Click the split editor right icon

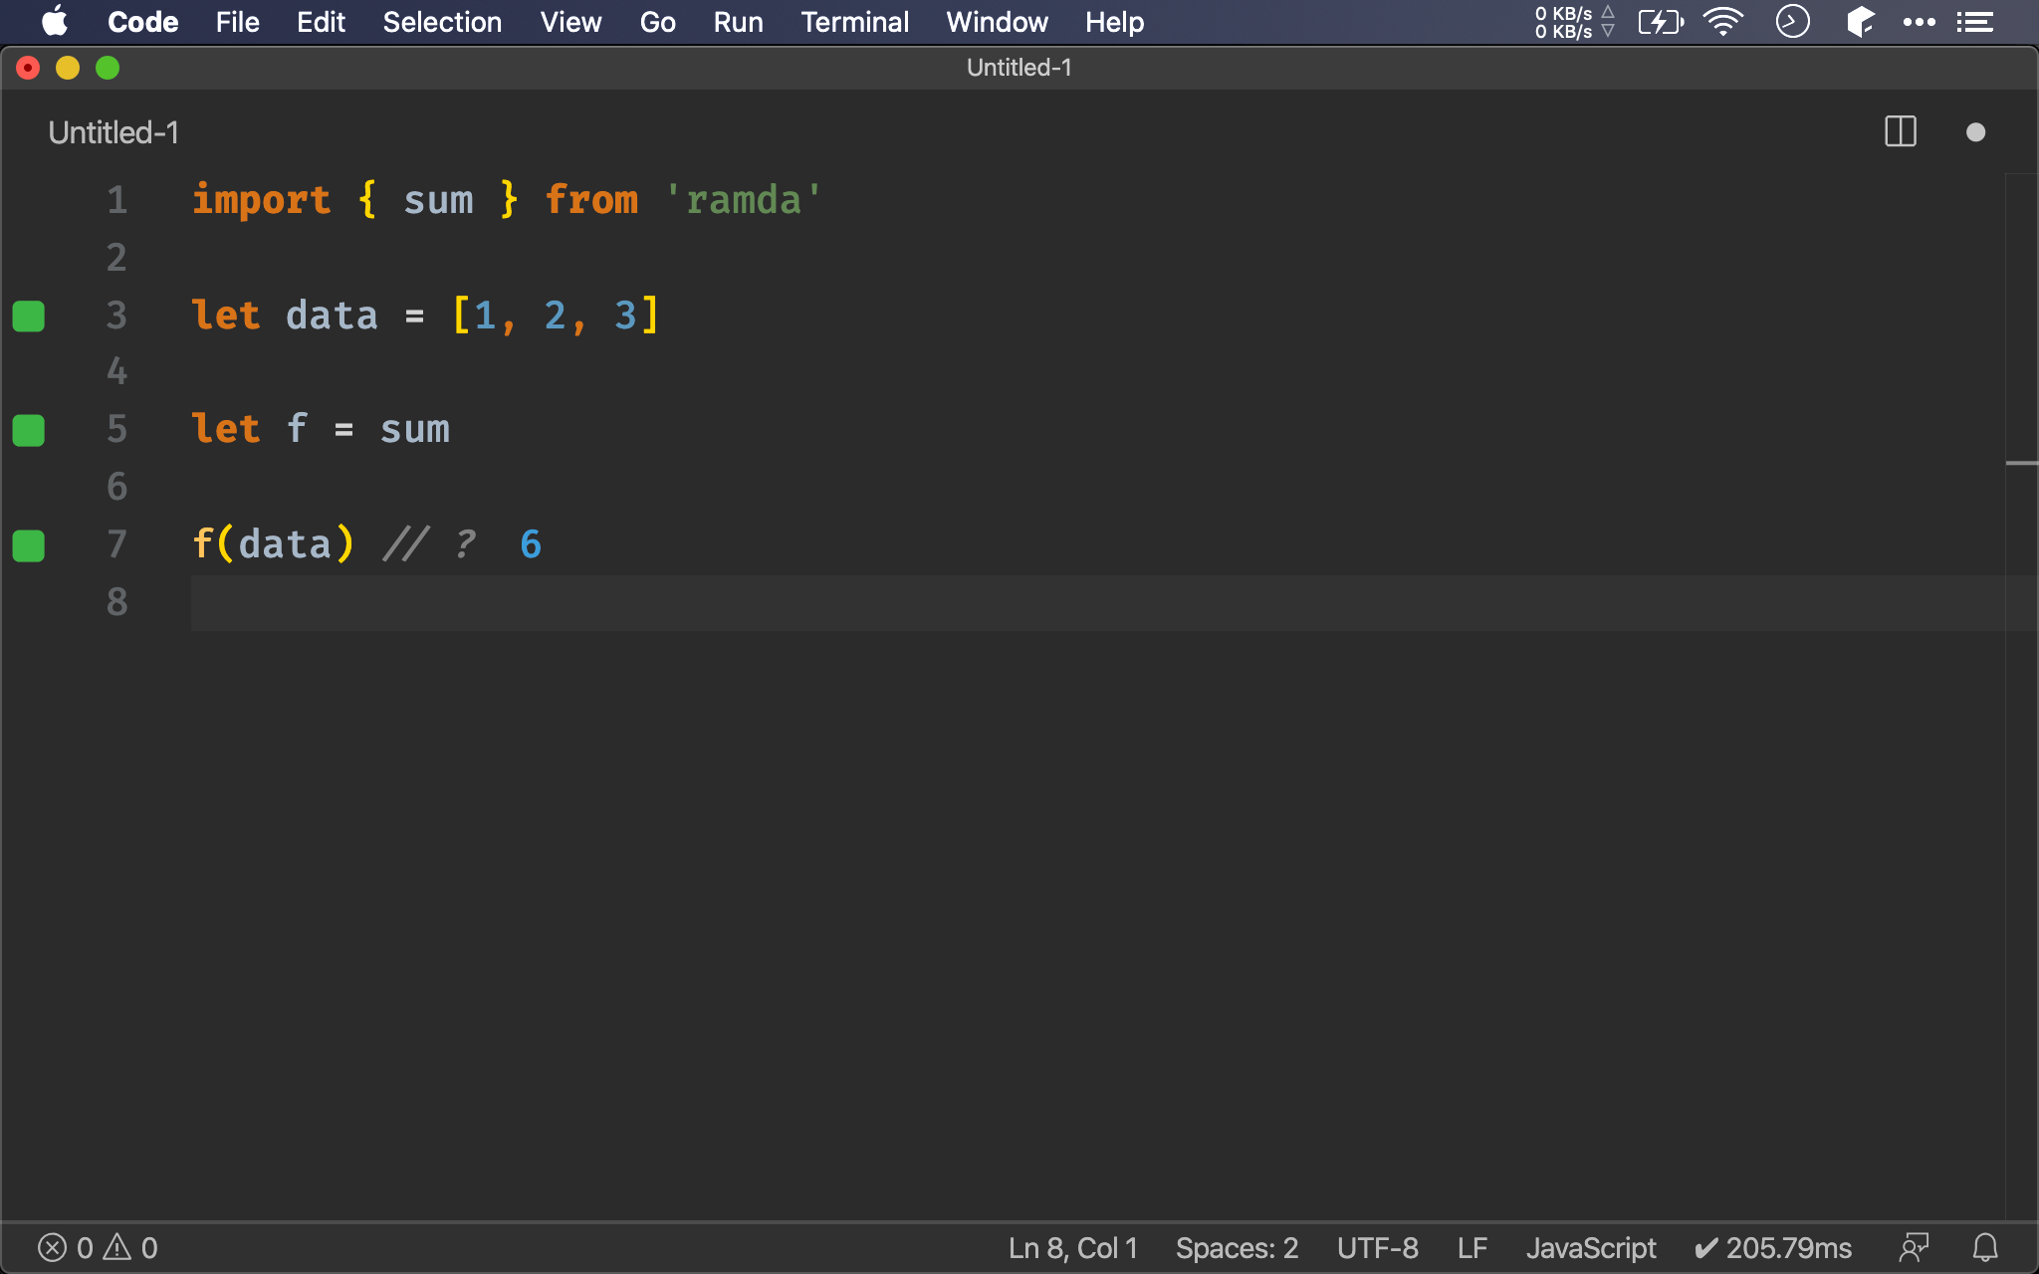click(1900, 132)
